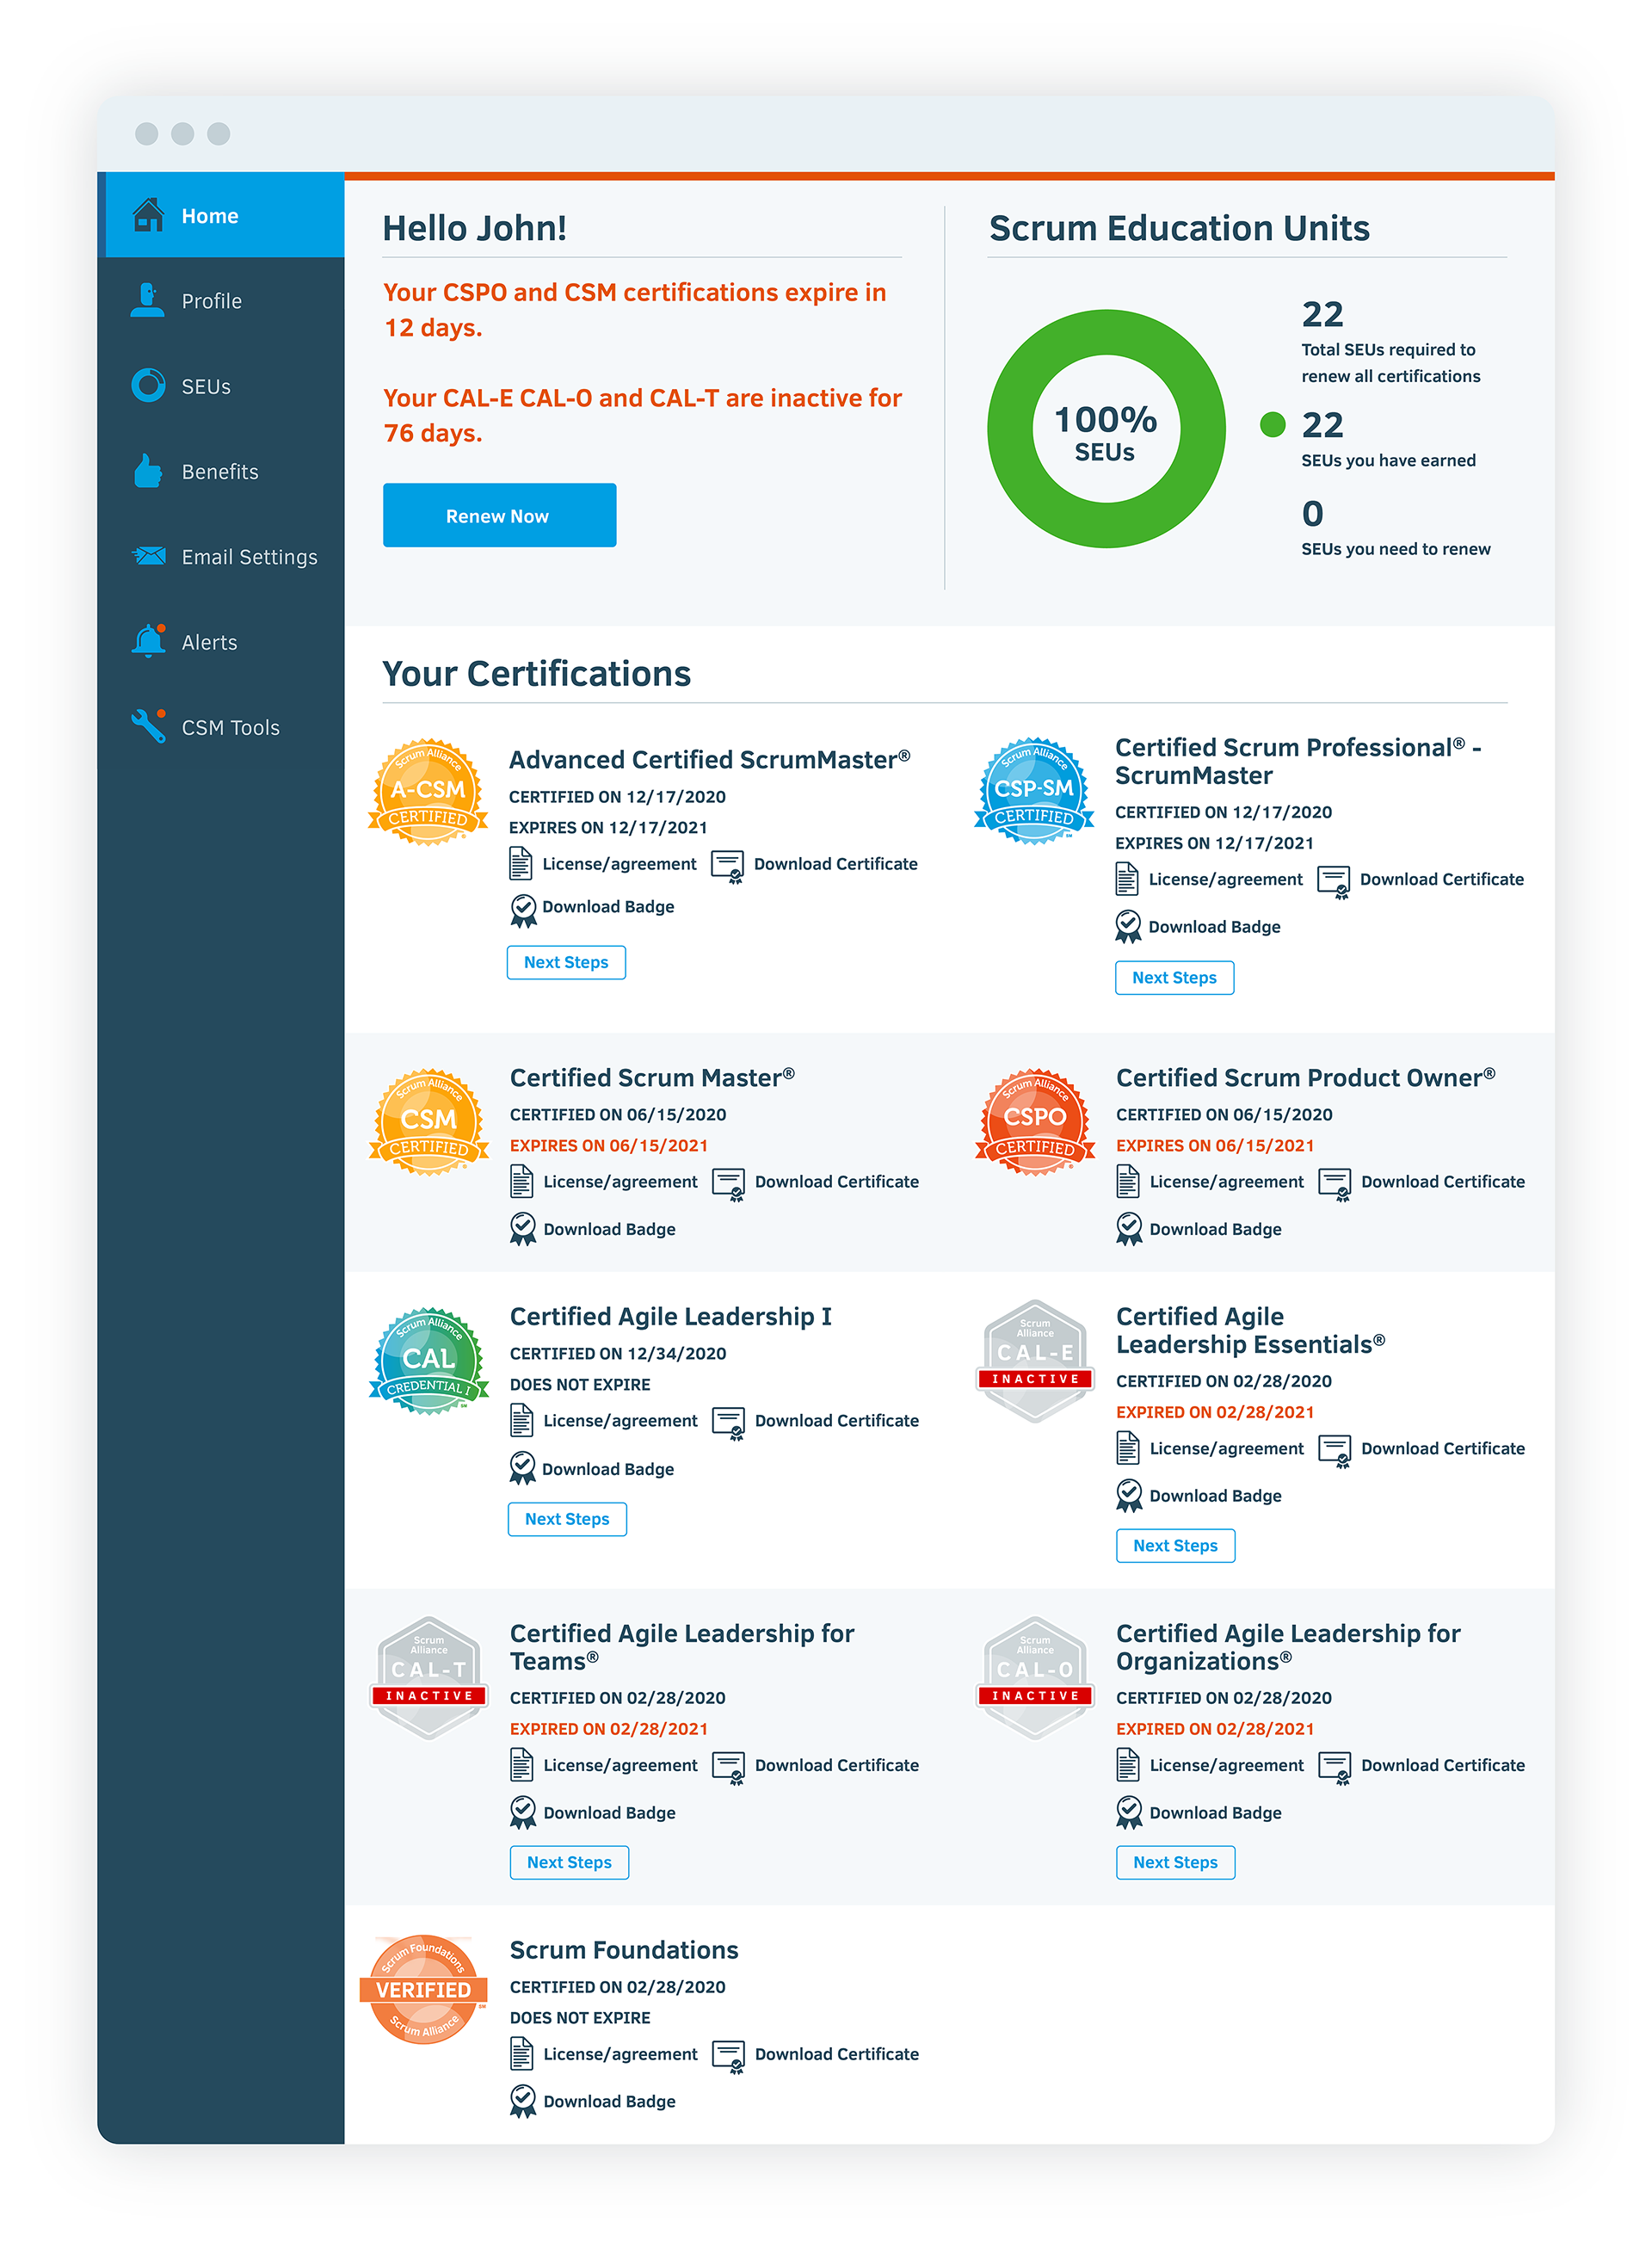Open the Home menu item
The image size is (1652, 2241).
click(221, 214)
